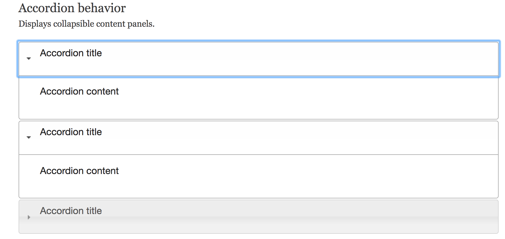
Task: Click the 'Displays collapsible content panels.' description text
Action: tap(86, 24)
